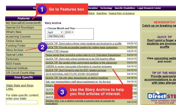
Task: Open ESY related services quick tip
Action: coord(76,70)
